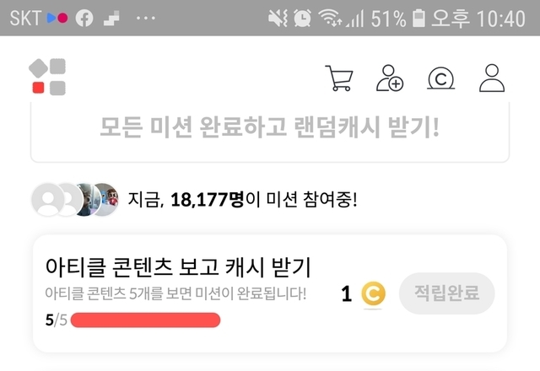This screenshot has height=371, width=540.
Task: Tap the Wi-Fi status icon
Action: click(330, 18)
